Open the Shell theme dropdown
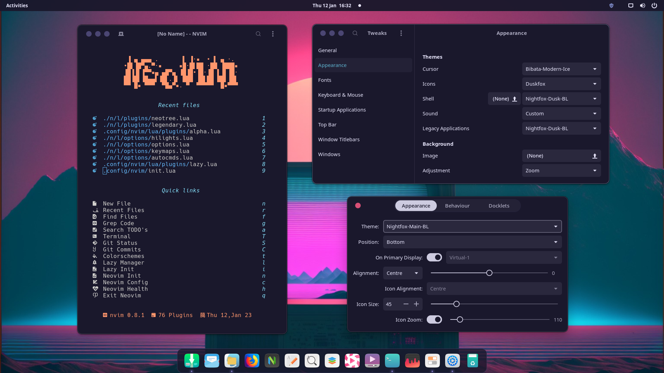The image size is (664, 373). [x=561, y=99]
